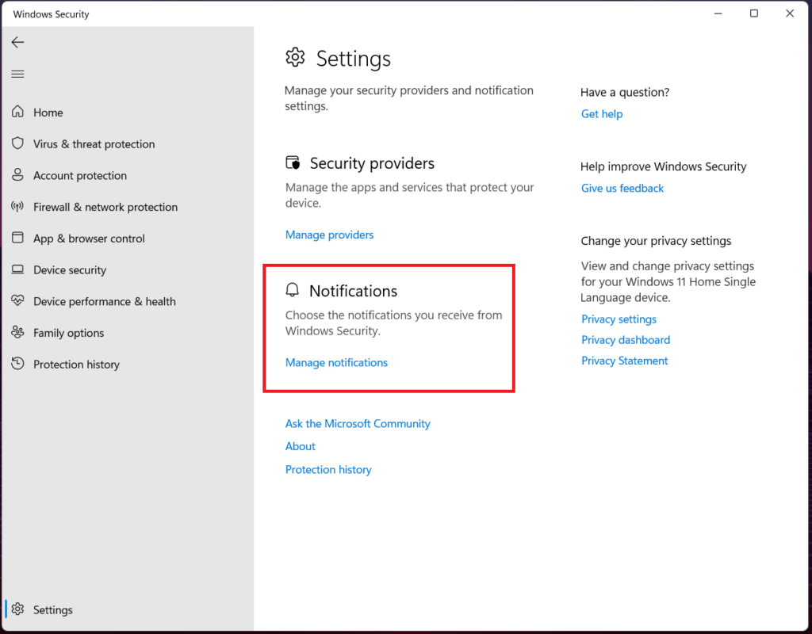Click the Privacy settings link
This screenshot has height=634, width=812.
619,319
